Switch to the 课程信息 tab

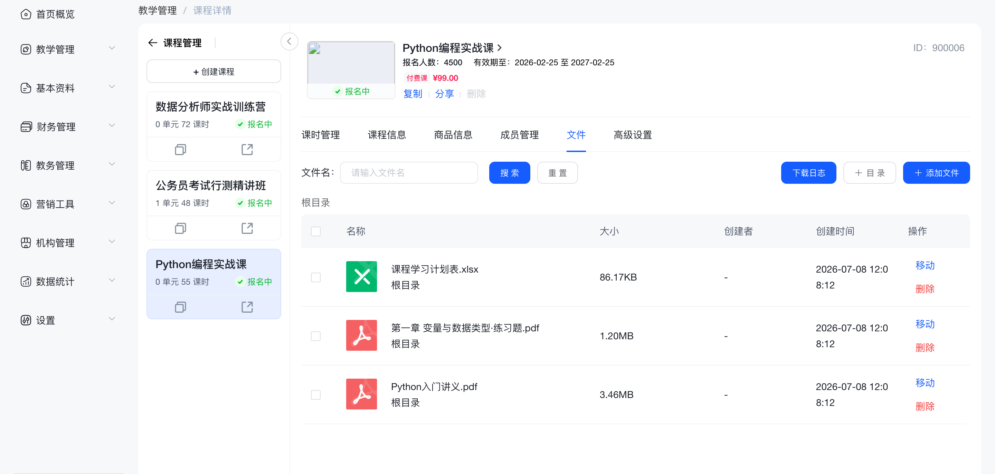(387, 135)
